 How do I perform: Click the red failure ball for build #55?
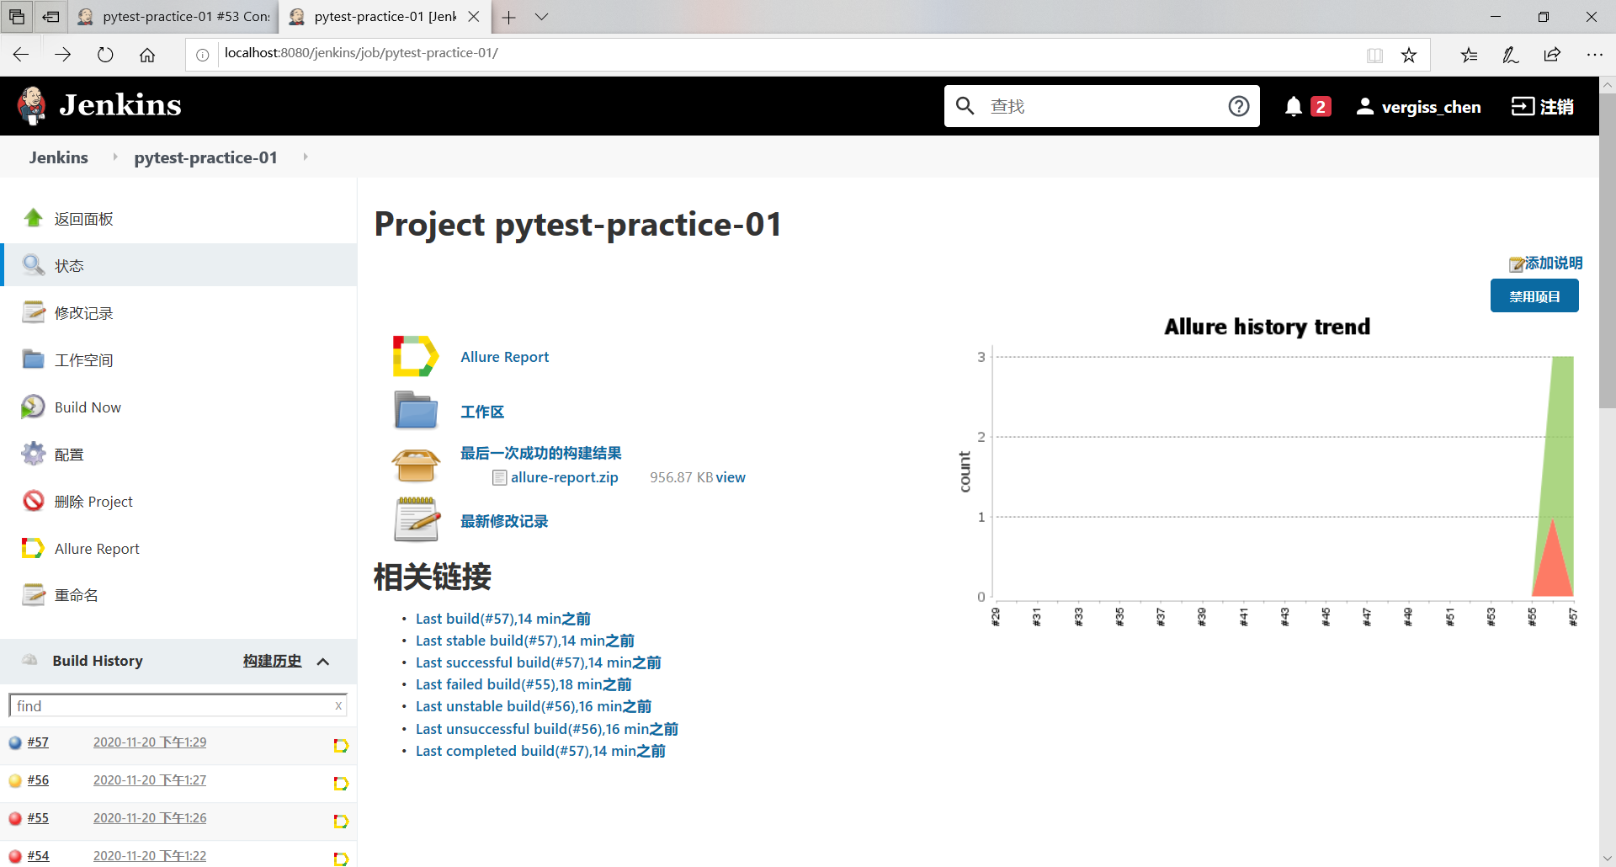click(14, 817)
